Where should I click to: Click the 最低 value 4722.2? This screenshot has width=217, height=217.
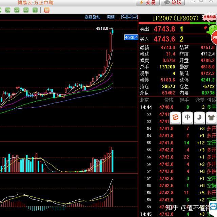point(208,73)
